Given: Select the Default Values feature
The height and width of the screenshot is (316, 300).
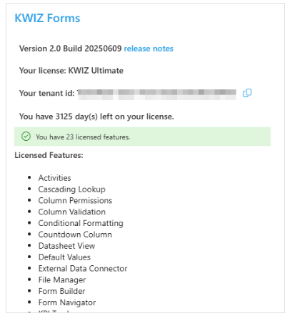Looking at the screenshot, I should [64, 257].
